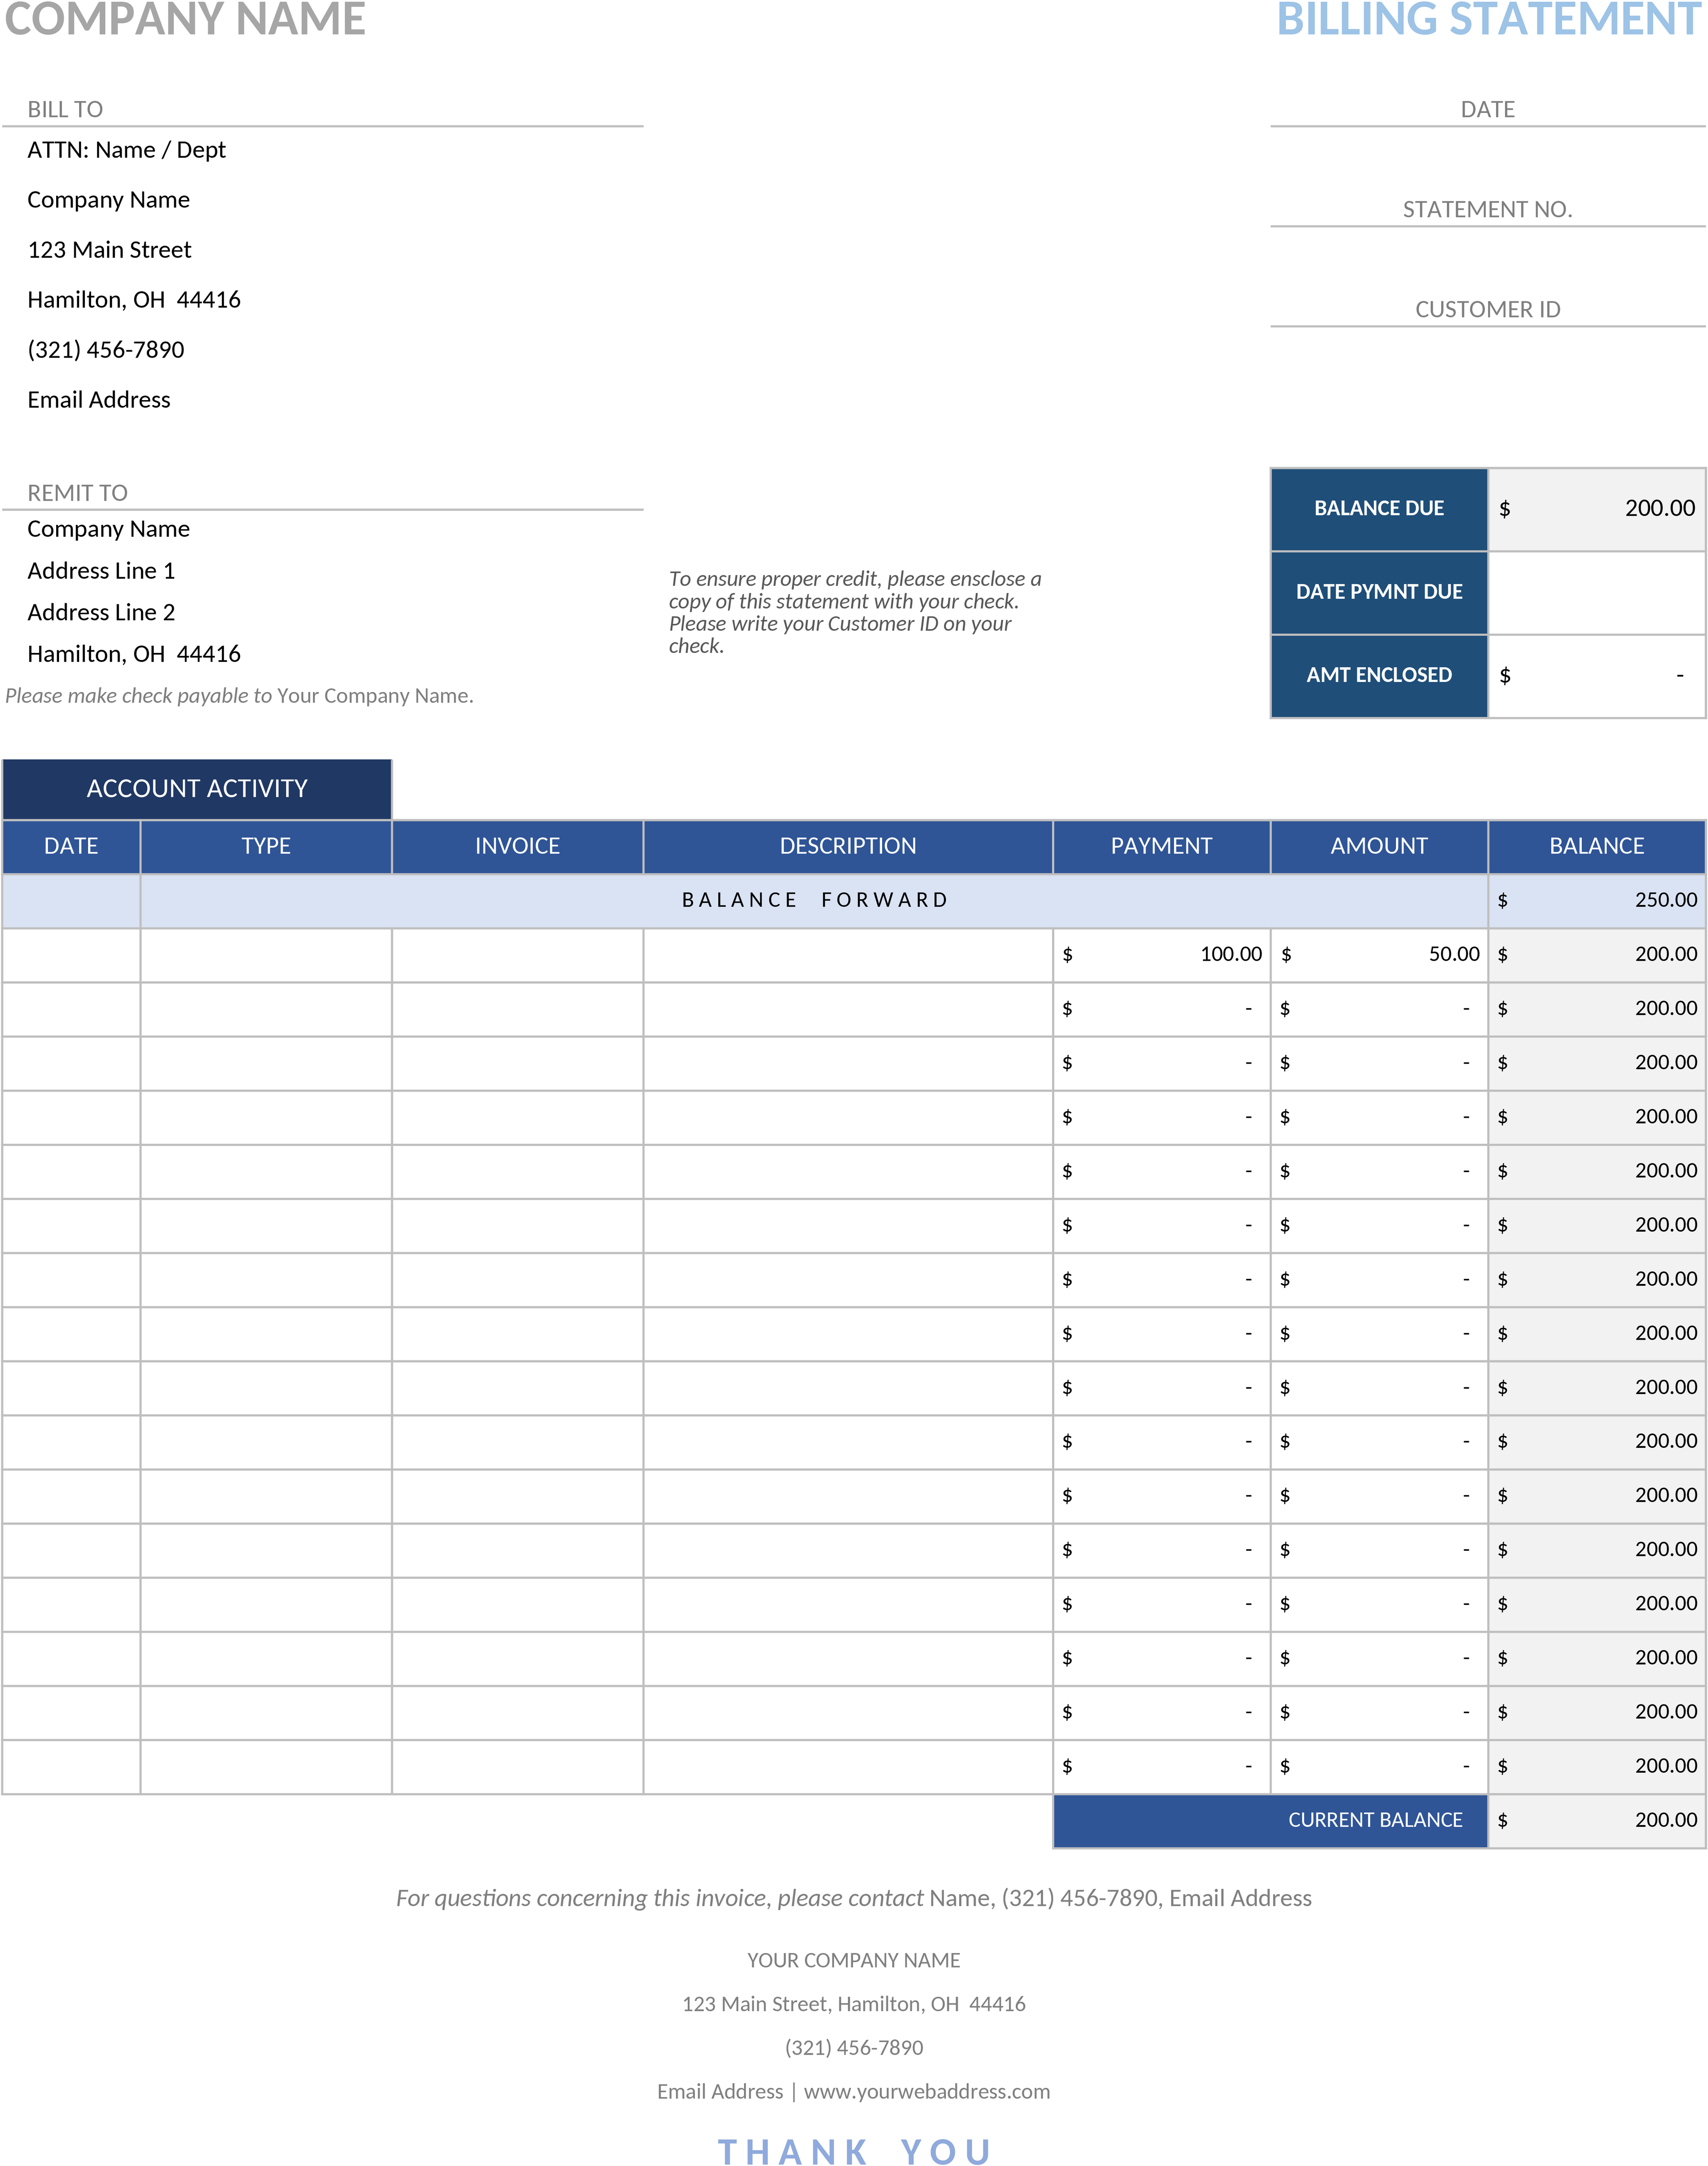Click the Amt Enclosed value cell
The width and height of the screenshot is (1708, 2166).
(1597, 675)
